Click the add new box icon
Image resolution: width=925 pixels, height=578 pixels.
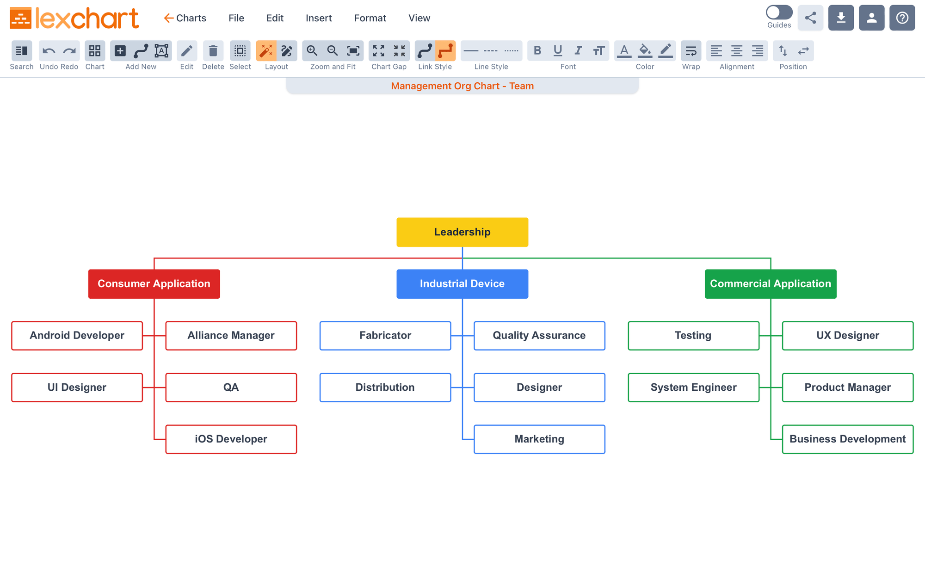[x=120, y=51]
